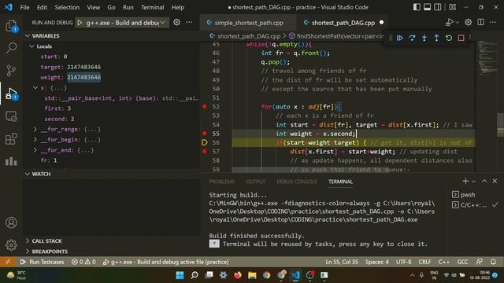Click the notifications bell in status bar
504x283 pixels.
coord(493,262)
